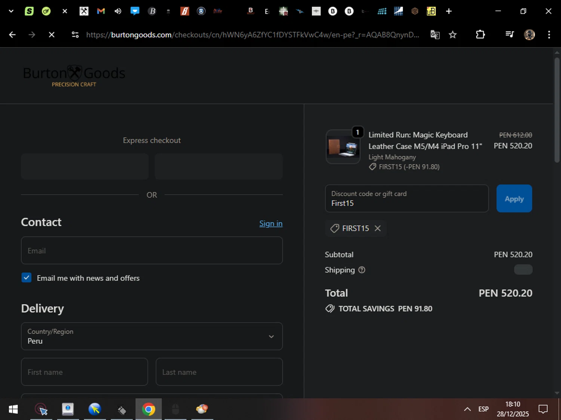Click the Discount code or gift card field
This screenshot has width=561, height=420.
pos(407,199)
